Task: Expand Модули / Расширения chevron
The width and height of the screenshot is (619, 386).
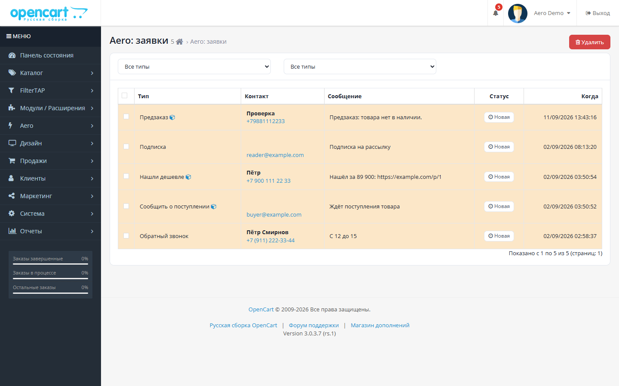Action: click(x=92, y=109)
